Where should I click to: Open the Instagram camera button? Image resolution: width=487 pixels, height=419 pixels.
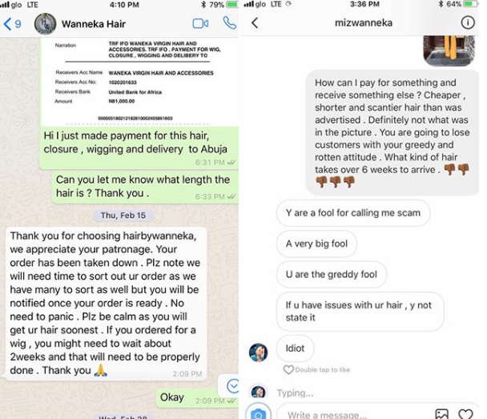coord(258,413)
